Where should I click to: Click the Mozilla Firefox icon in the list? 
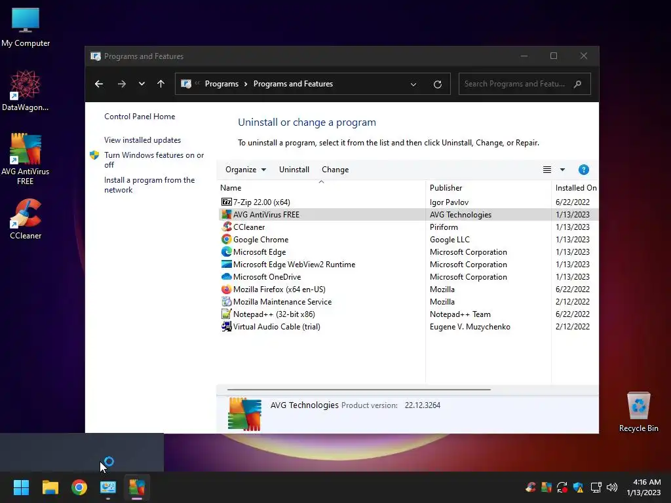[x=226, y=289]
